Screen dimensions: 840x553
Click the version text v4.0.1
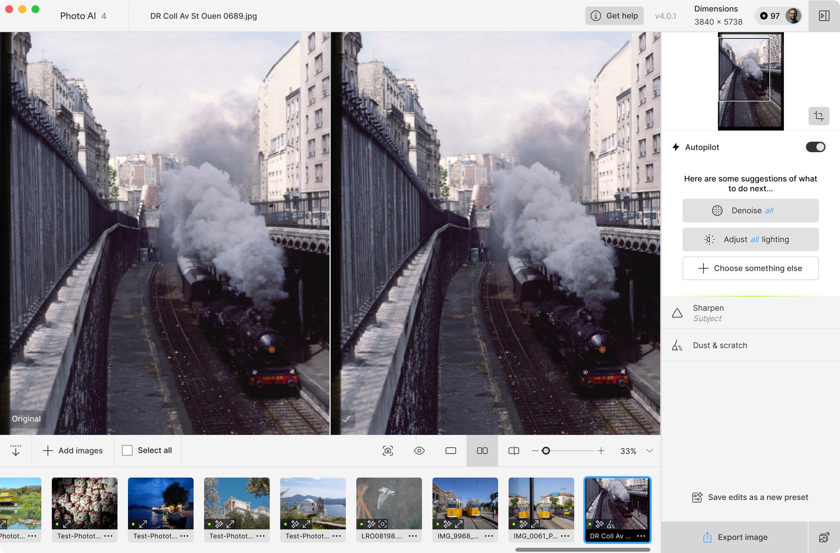pos(665,16)
